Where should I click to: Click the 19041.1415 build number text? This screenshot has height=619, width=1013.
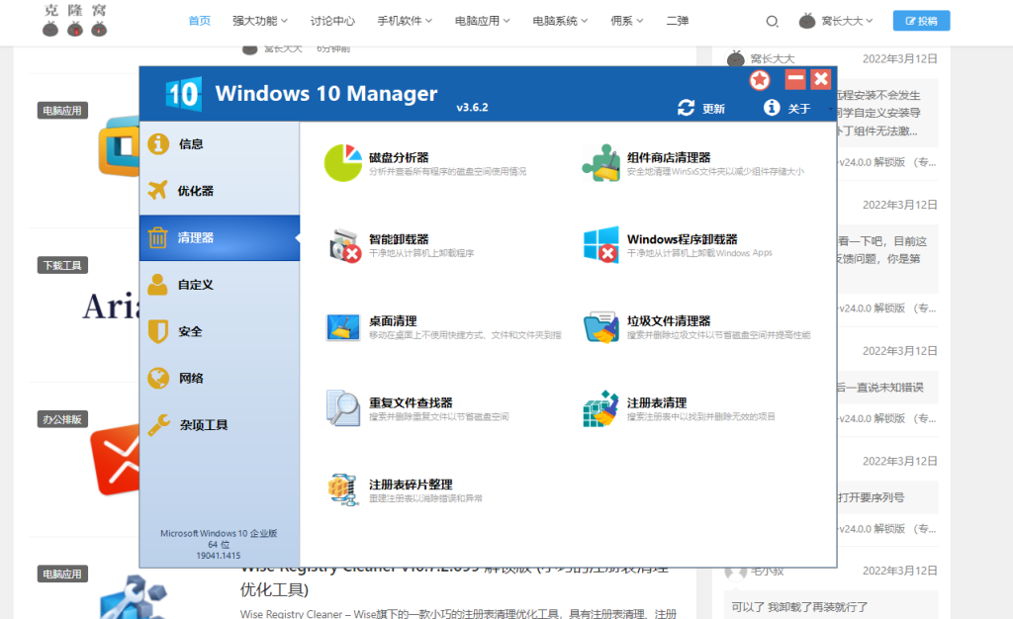pos(219,555)
